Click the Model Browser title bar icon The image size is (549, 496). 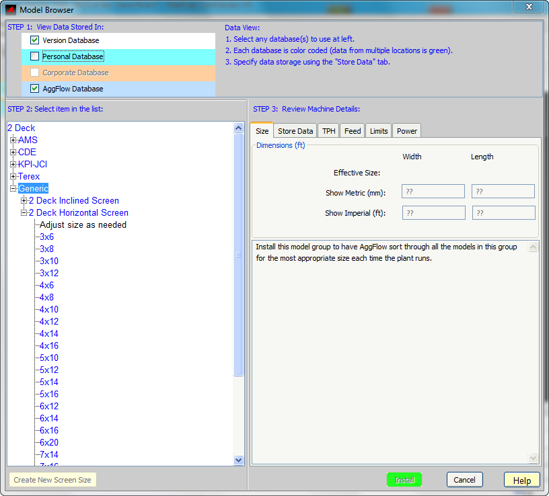[x=11, y=10]
